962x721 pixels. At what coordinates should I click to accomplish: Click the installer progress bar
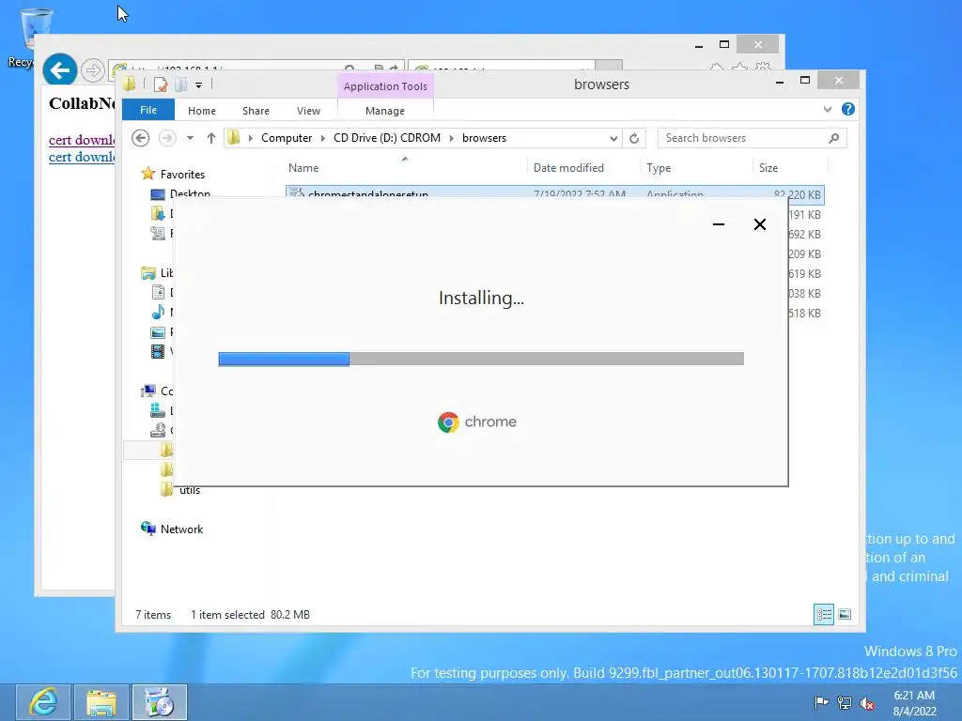click(x=481, y=360)
